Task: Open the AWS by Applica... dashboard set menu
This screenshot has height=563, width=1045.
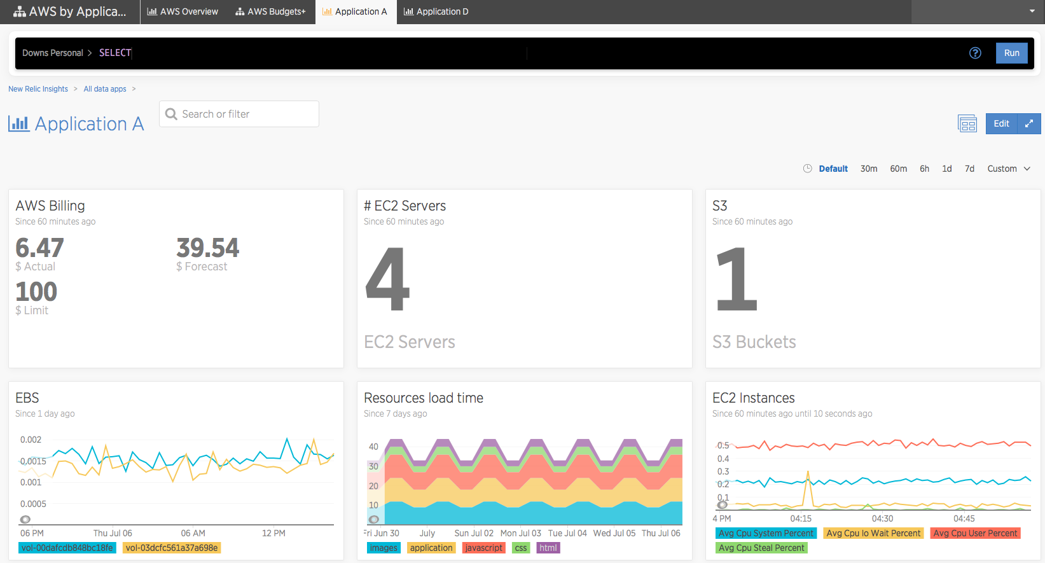Action: pos(70,11)
